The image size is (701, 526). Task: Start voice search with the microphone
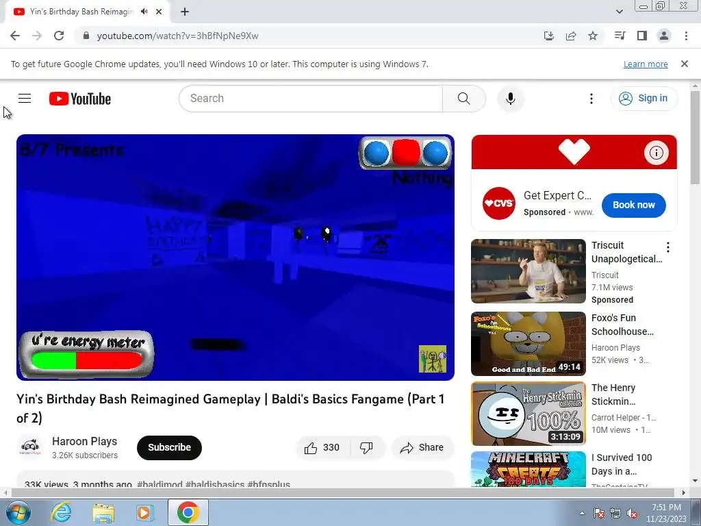pyautogui.click(x=511, y=99)
